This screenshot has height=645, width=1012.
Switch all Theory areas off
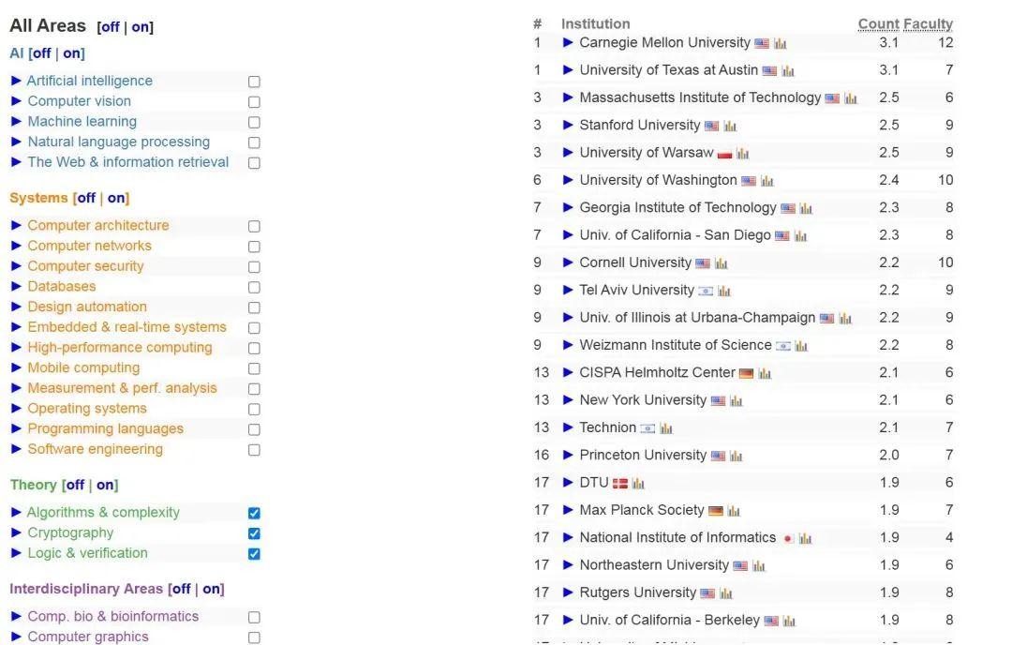75,485
